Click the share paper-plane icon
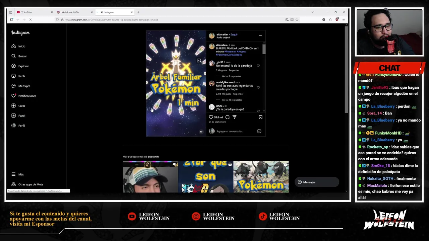Screen dimensions: 429x241 coord(234,117)
